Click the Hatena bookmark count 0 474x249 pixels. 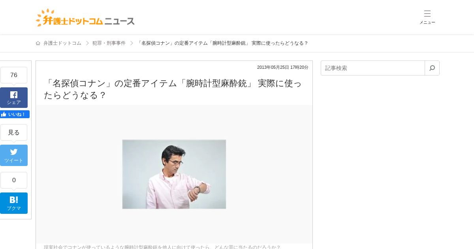click(x=14, y=180)
